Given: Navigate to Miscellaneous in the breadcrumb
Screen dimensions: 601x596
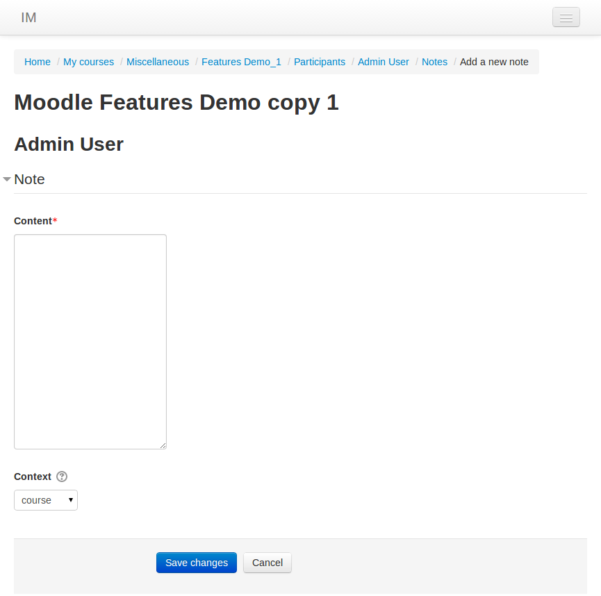Looking at the screenshot, I should [158, 62].
